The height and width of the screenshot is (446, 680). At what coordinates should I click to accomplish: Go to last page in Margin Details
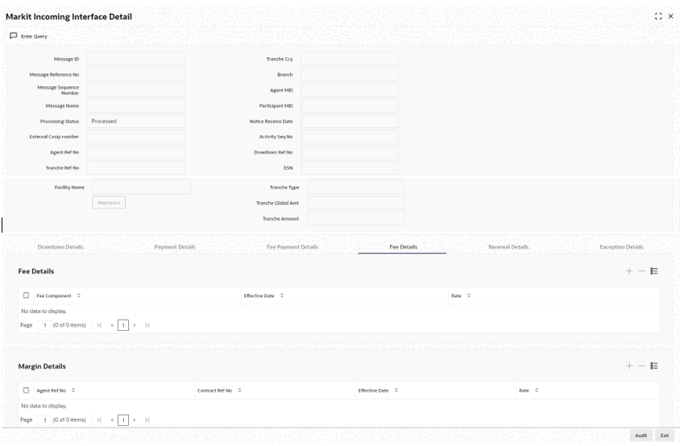tap(147, 420)
